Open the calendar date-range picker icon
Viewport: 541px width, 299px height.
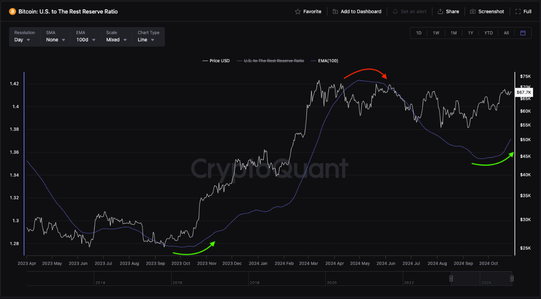coord(523,33)
